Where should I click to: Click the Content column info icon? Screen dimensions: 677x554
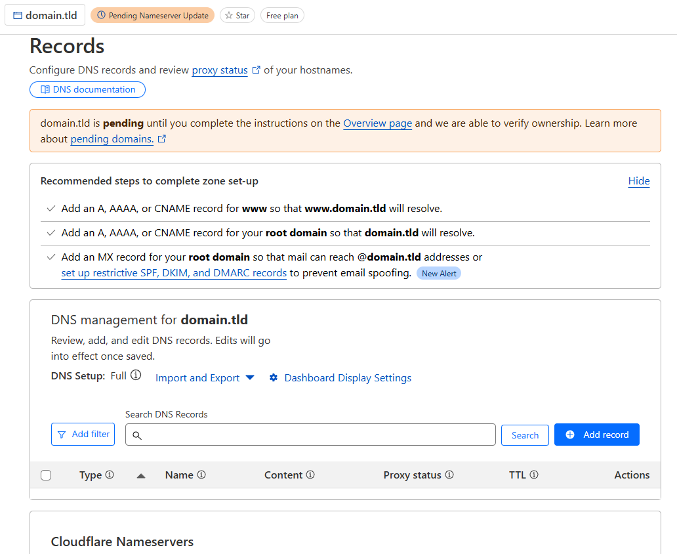pyautogui.click(x=310, y=475)
